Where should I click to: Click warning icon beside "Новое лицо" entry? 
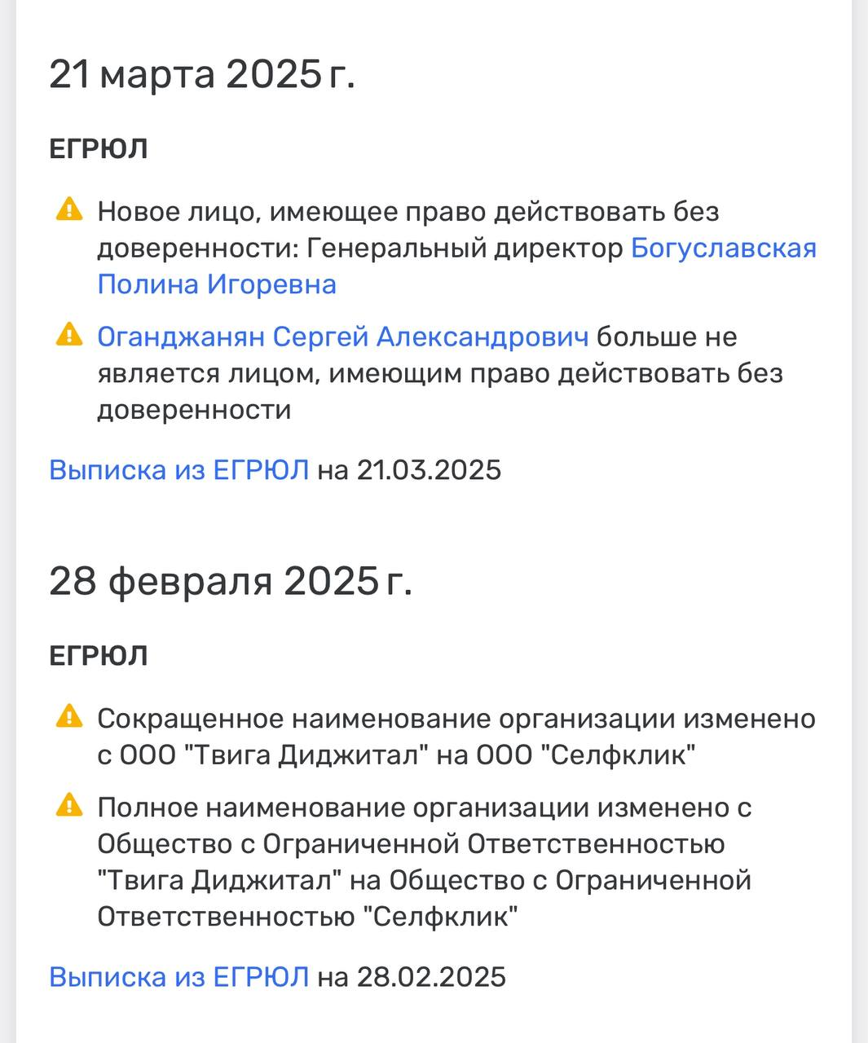tap(69, 210)
